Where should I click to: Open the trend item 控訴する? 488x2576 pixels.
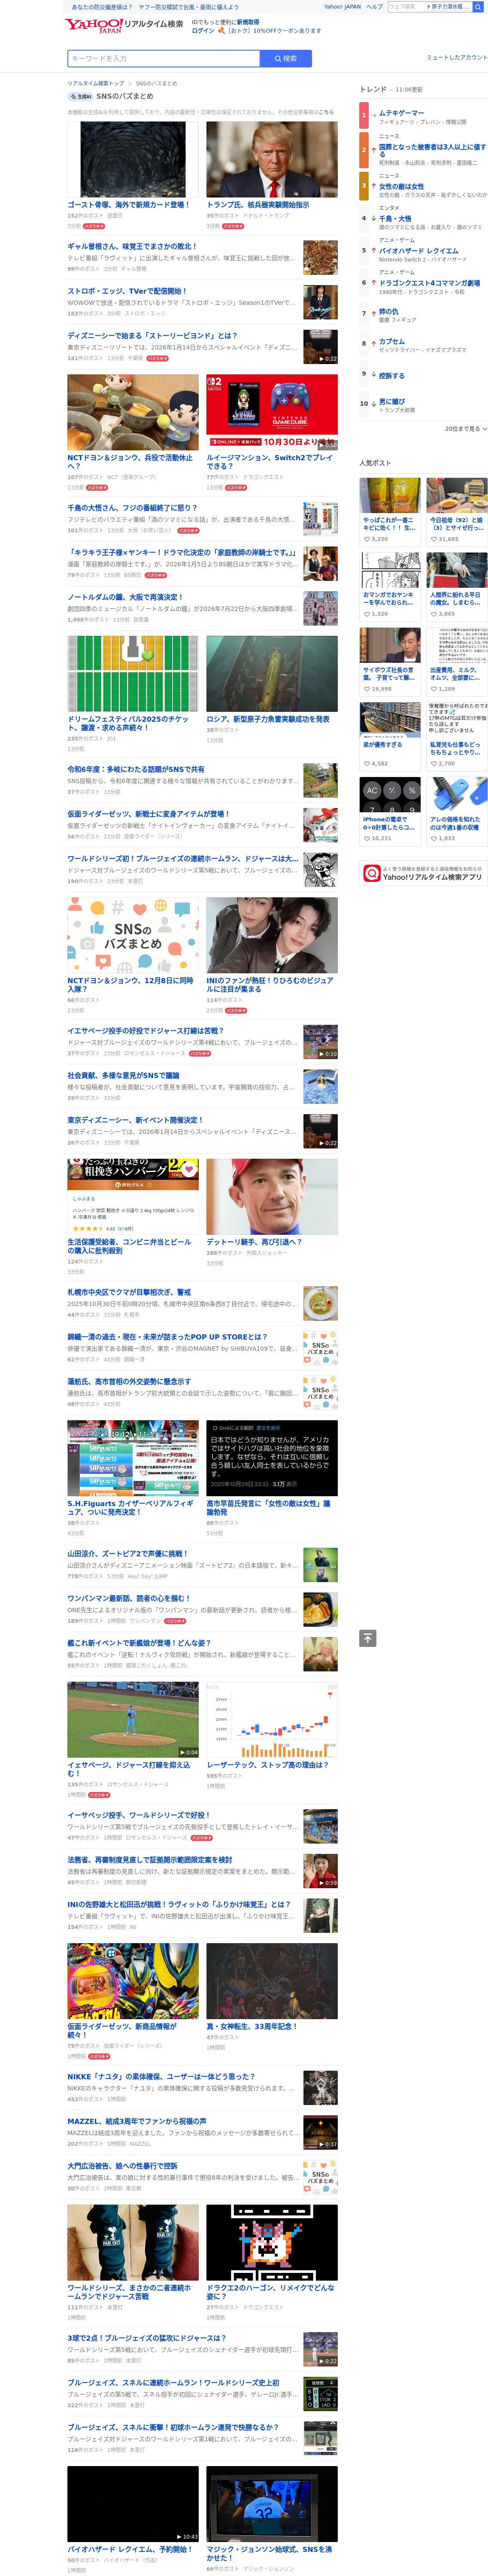[x=392, y=376]
